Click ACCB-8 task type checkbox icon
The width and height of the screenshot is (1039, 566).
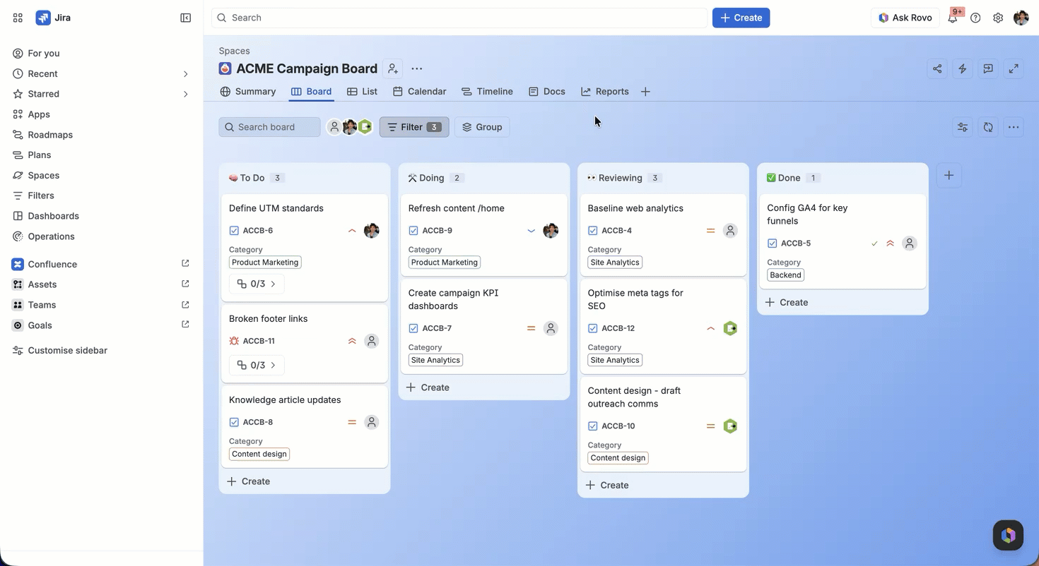(x=234, y=422)
